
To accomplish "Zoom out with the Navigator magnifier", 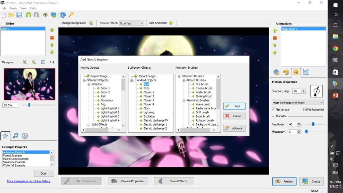I will 34,62.
